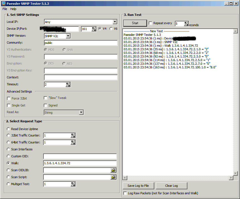Click the Repeat every value field
240x199 pixels.
(180, 24)
